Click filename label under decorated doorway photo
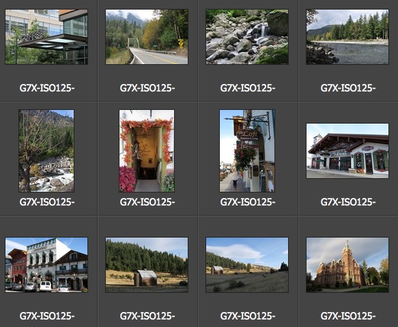 tap(147, 202)
